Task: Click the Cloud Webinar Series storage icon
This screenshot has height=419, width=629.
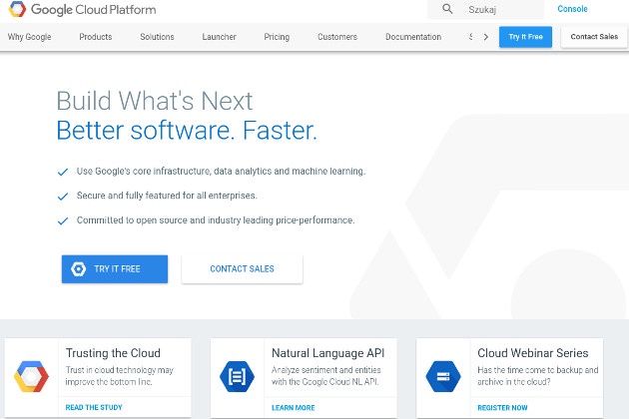Action: pos(443,376)
